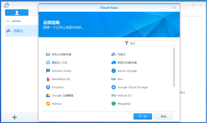The width and height of the screenshot is (207, 123).
Task: Select the Google 云端硬盘 text label
Action: click(x=63, y=95)
